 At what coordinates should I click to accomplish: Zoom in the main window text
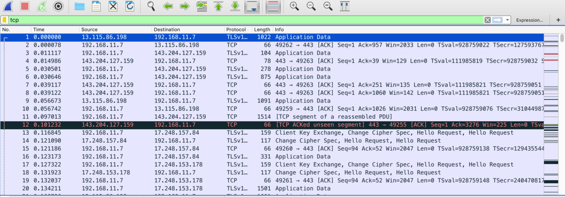point(294,7)
